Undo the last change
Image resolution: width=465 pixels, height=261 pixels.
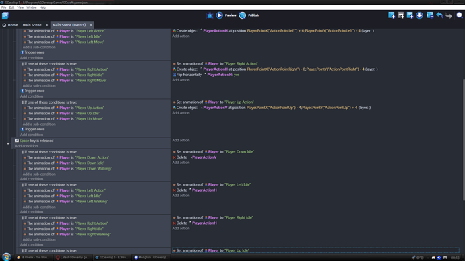coord(439,15)
